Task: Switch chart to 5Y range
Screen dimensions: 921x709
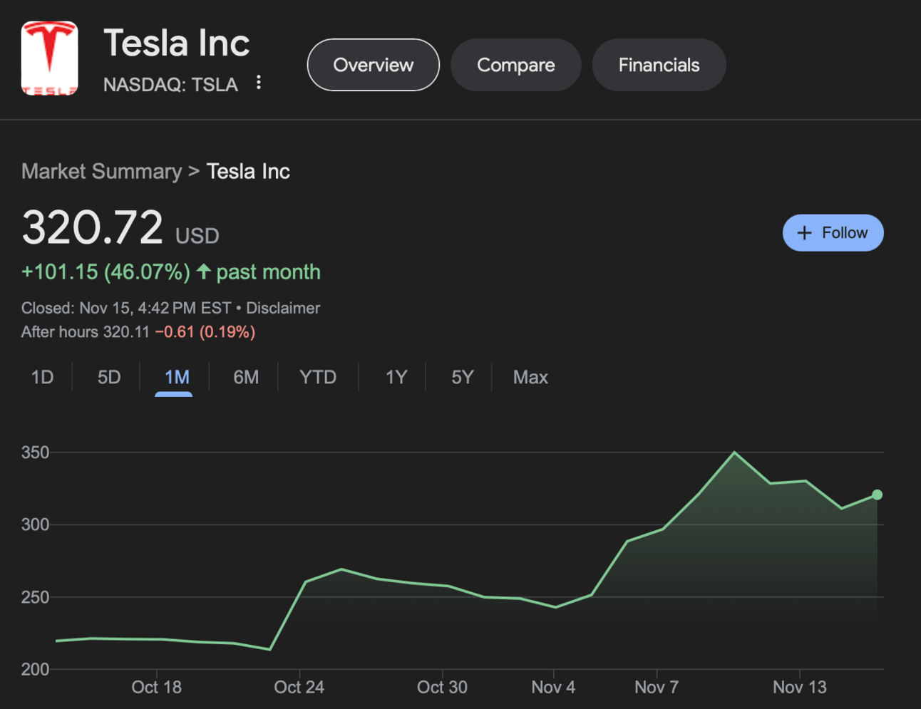Action: tap(462, 377)
